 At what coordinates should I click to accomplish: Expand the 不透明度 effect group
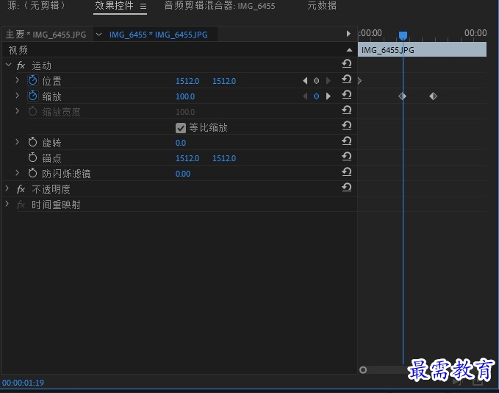click(7, 188)
